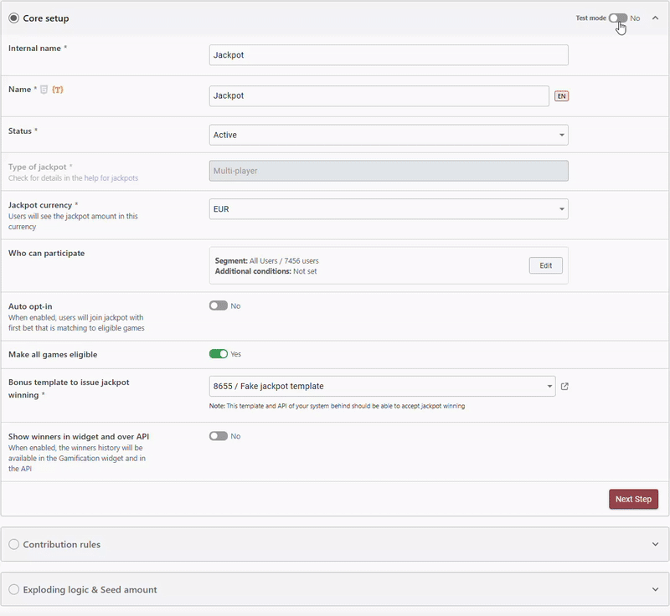Open the Jackpot currency dropdown

389,208
